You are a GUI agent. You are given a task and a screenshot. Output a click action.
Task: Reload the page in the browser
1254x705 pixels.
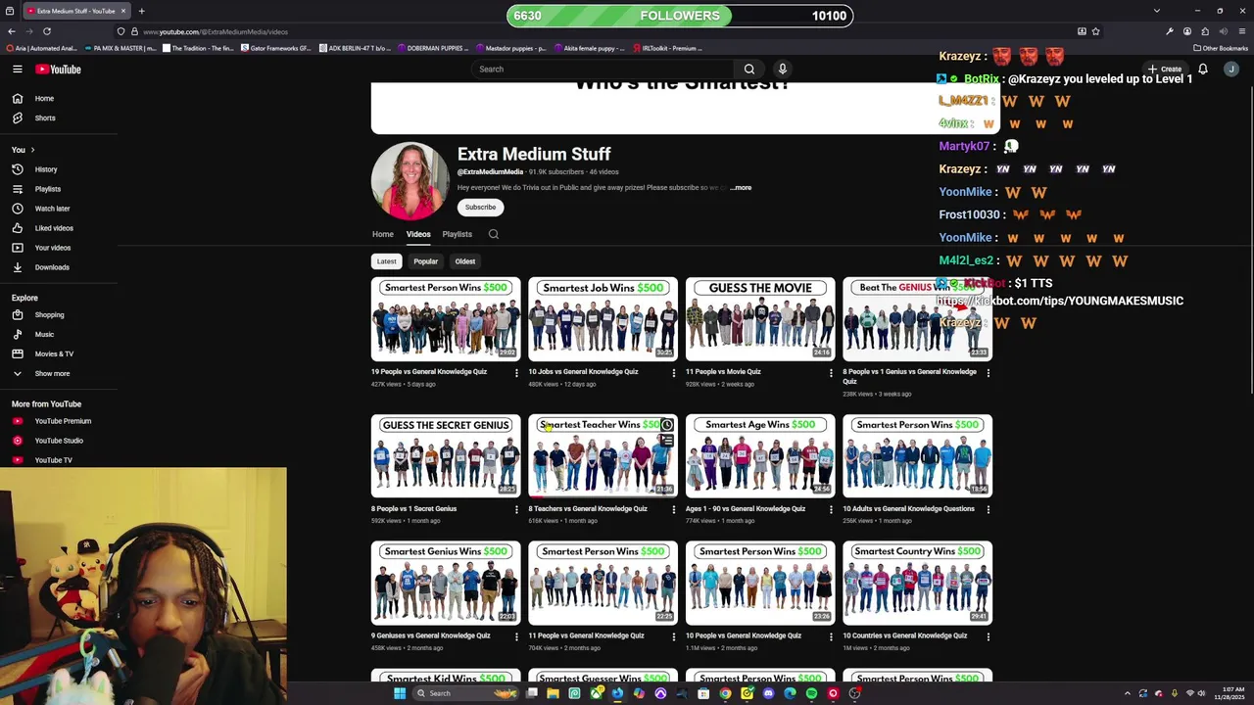tap(47, 31)
